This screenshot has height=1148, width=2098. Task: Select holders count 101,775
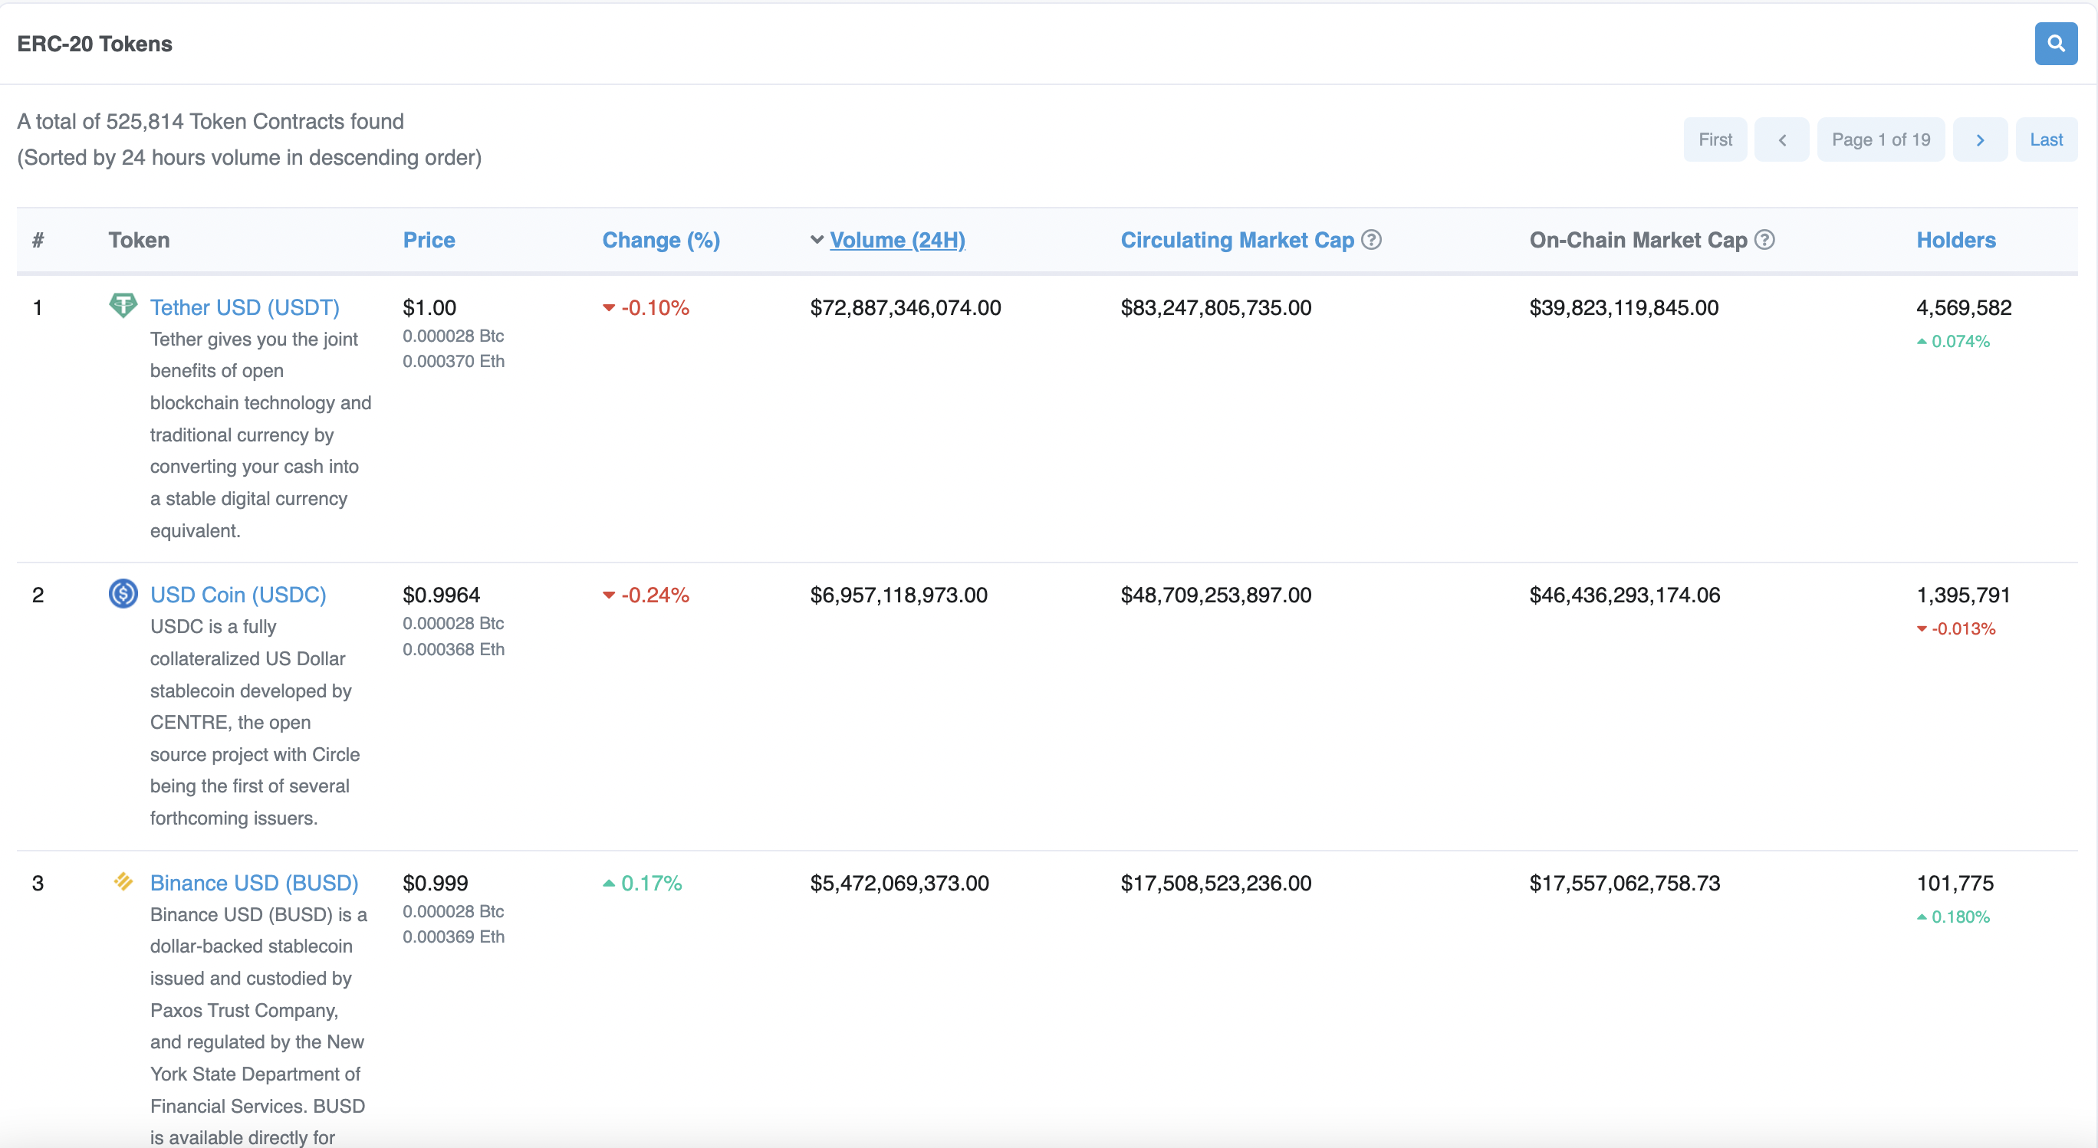1955,883
